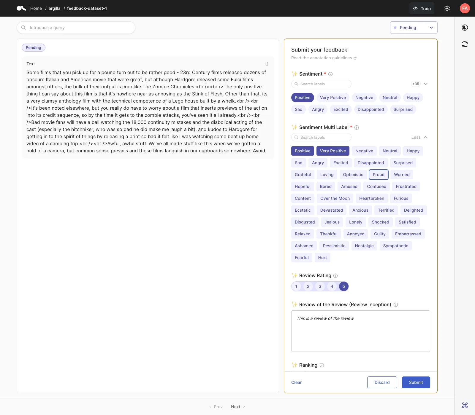Deselect Very Positive in Sentiment Multi Label
The image size is (475, 415).
[333, 151]
